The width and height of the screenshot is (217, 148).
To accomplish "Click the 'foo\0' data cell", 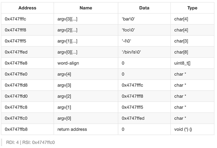I will 144,30.
